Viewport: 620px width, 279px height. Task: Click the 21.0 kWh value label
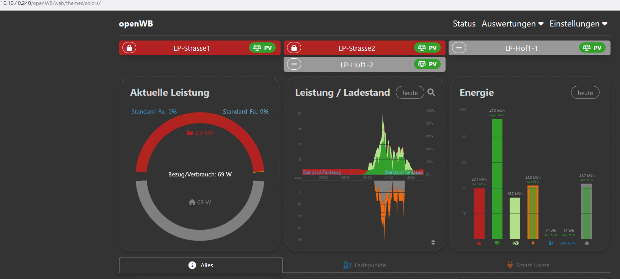point(533,178)
